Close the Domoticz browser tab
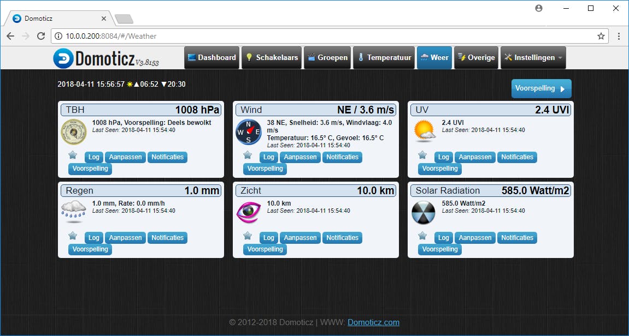This screenshot has width=629, height=336. pos(103,19)
